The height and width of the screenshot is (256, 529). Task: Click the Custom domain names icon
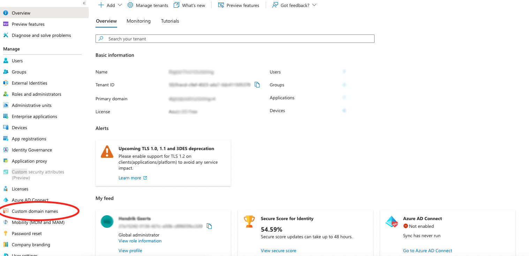[6, 211]
